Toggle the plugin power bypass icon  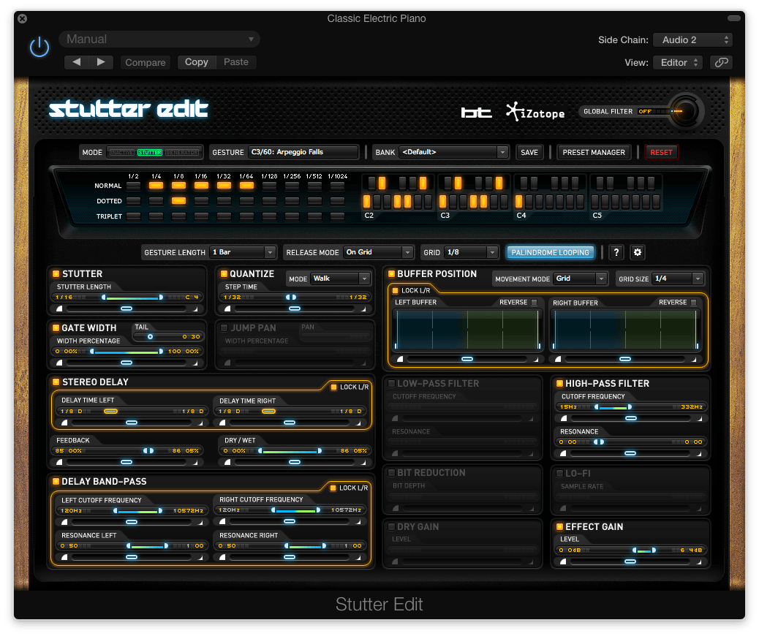tap(39, 47)
